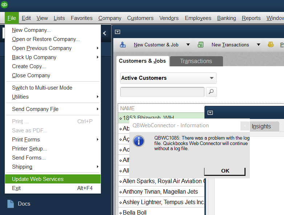The image size is (284, 215).
Task: Click the customer search input field
Action: coord(162,92)
